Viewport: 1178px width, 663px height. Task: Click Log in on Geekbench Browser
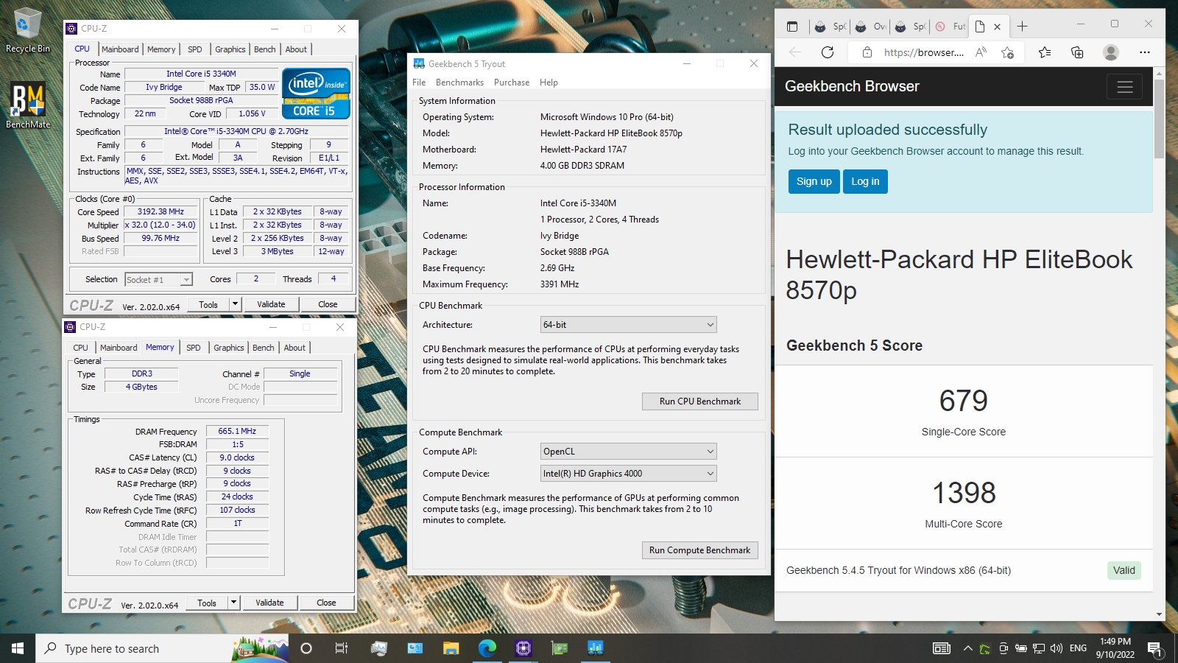point(865,181)
